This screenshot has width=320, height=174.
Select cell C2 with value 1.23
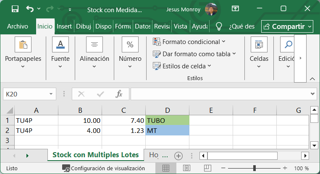(x=123, y=130)
